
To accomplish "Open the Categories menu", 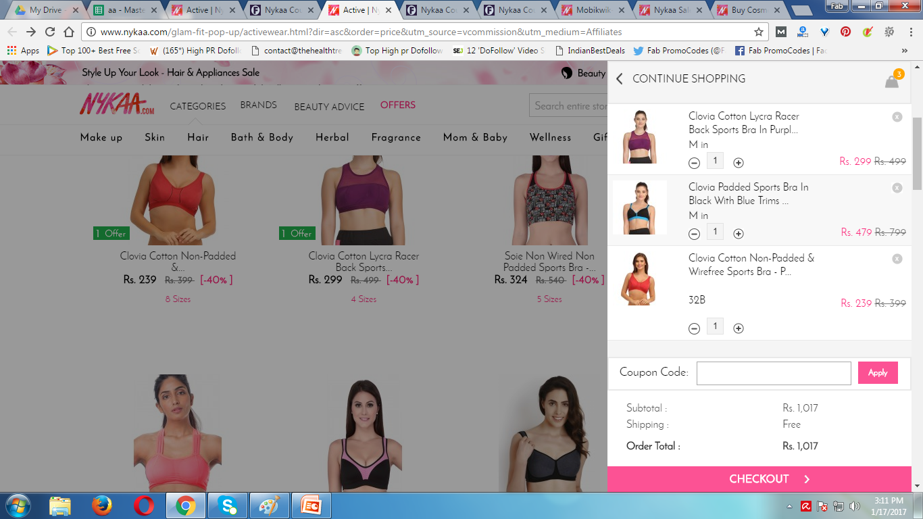I will click(x=198, y=106).
